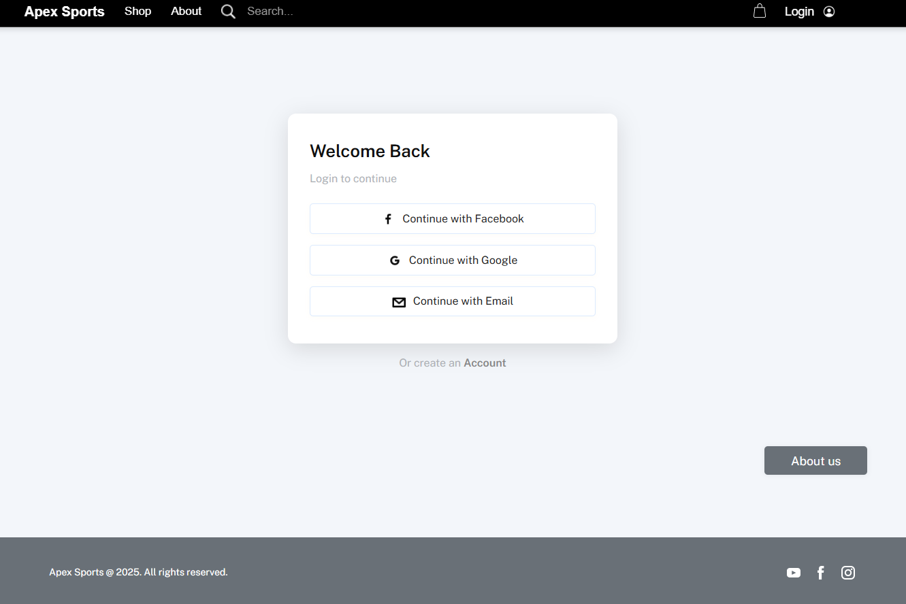The image size is (906, 604).
Task: Click the search magnifier icon
Action: (228, 12)
